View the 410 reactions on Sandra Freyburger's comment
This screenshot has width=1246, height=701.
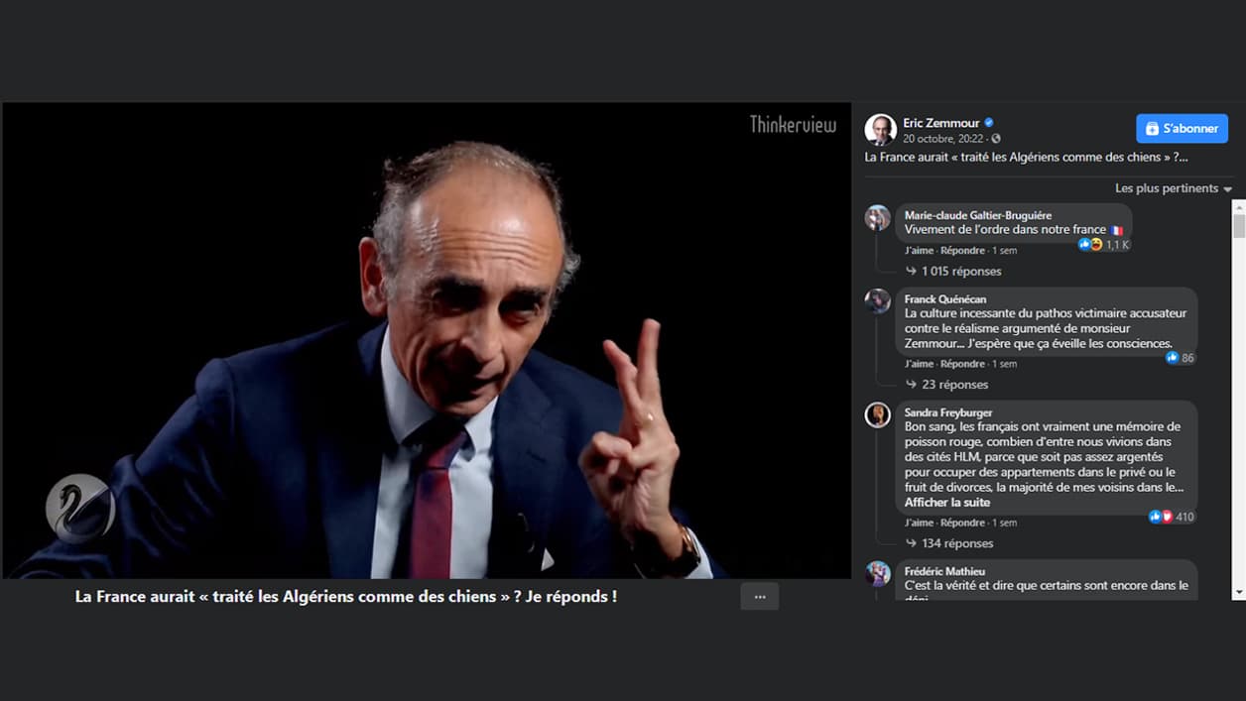tap(1172, 517)
